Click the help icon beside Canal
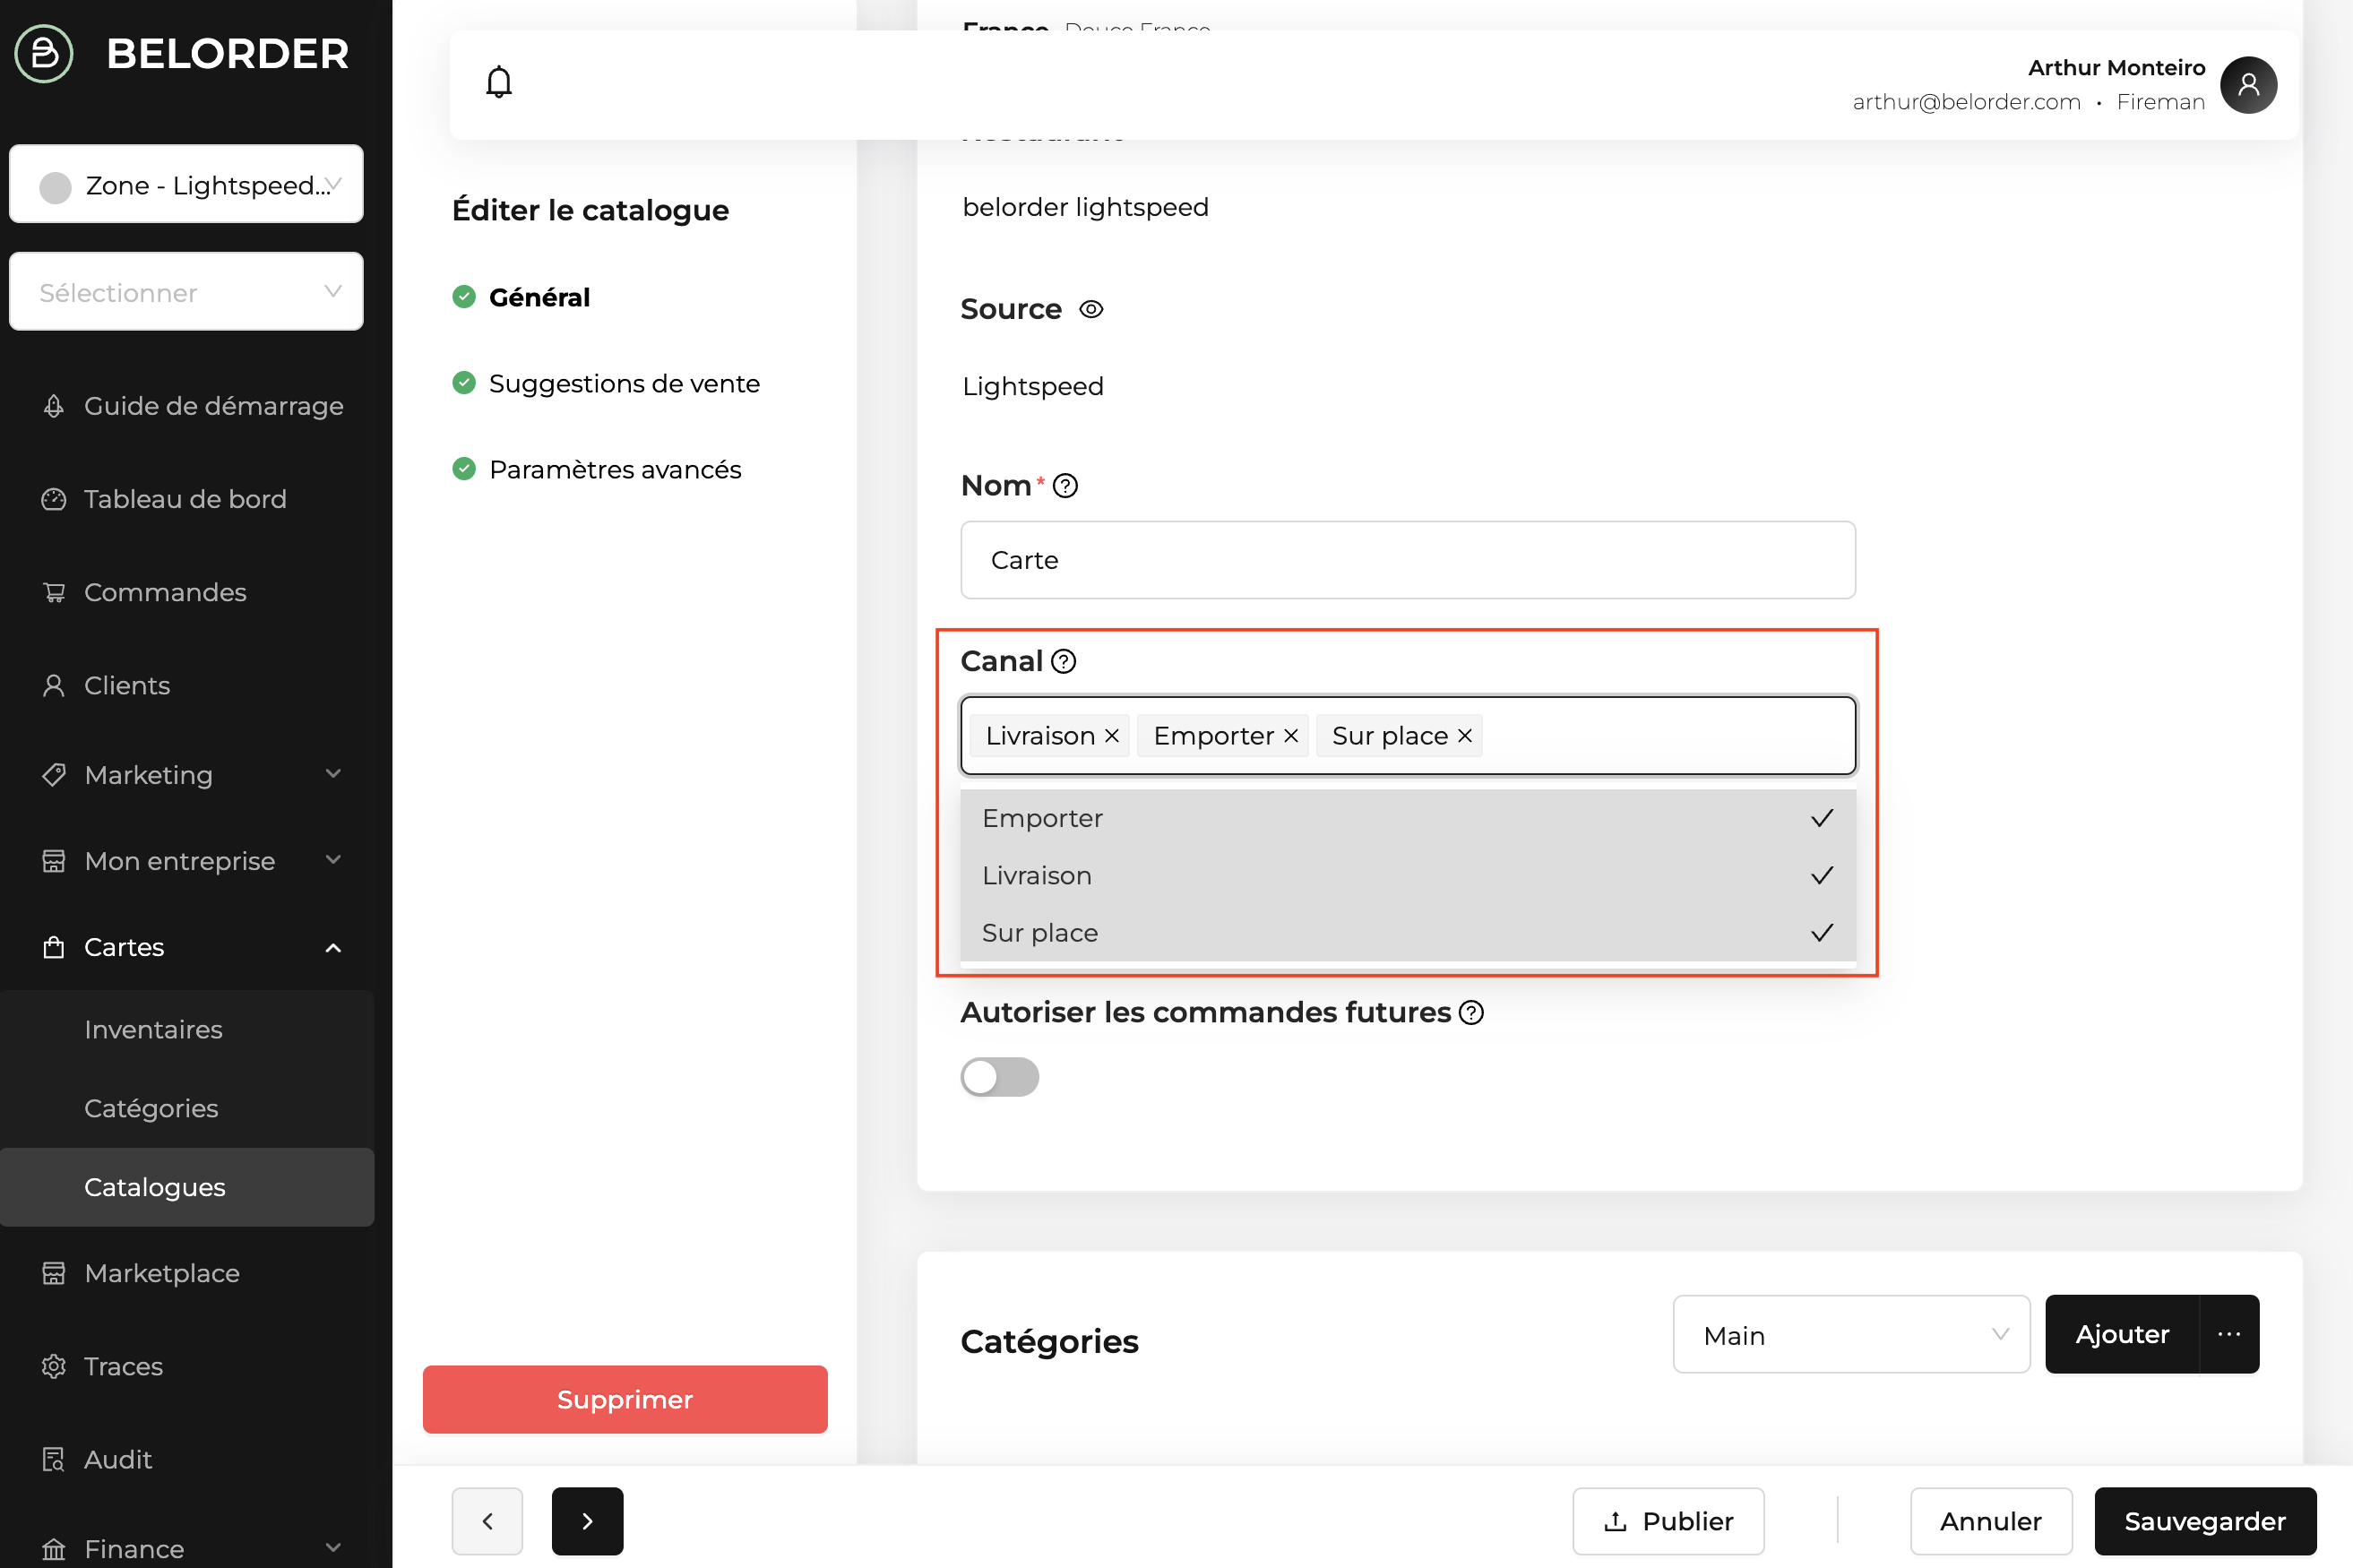This screenshot has width=2353, height=1568. [1063, 662]
